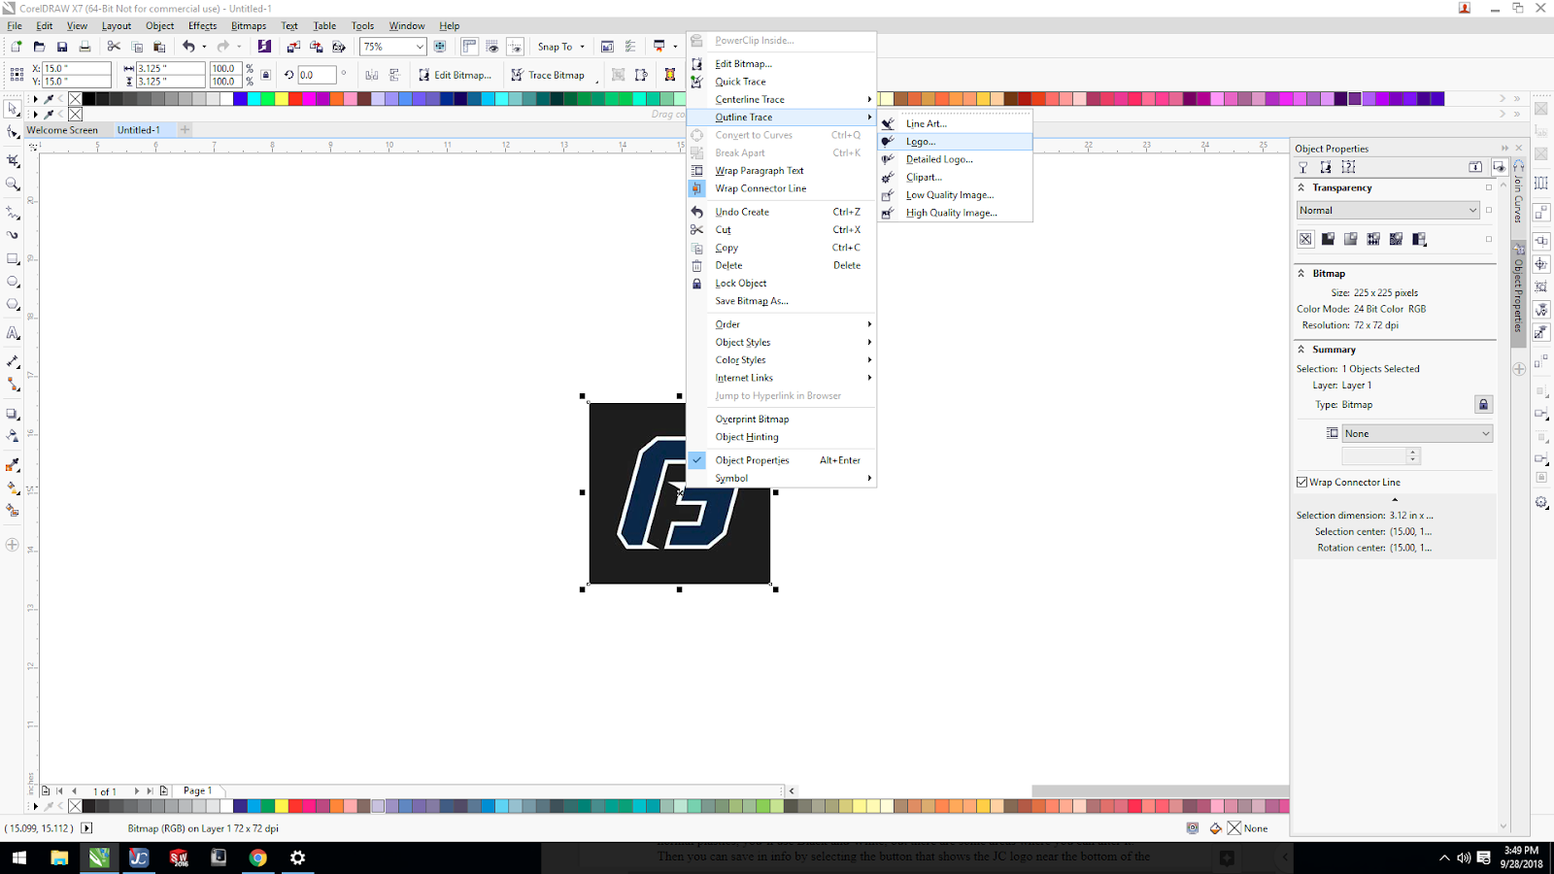Switch to Welcome Screen tab
The image size is (1554, 874).
(x=62, y=130)
